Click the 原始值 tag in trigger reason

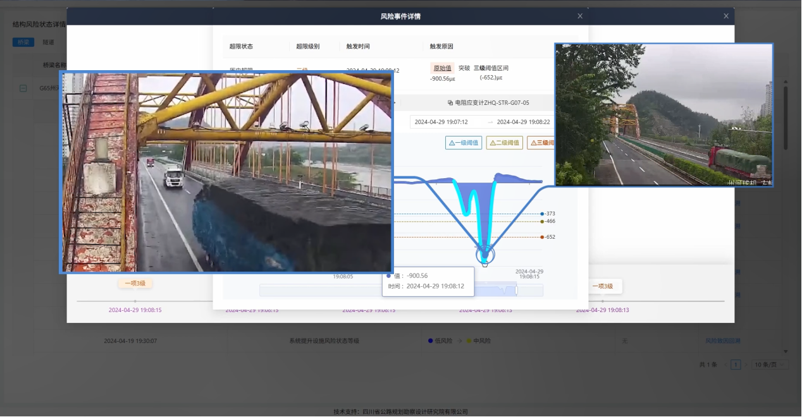tap(442, 68)
